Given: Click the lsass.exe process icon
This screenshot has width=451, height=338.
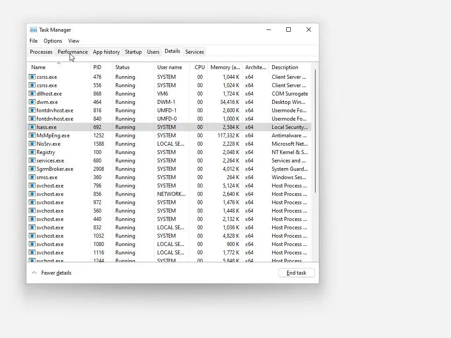Looking at the screenshot, I should [32, 127].
